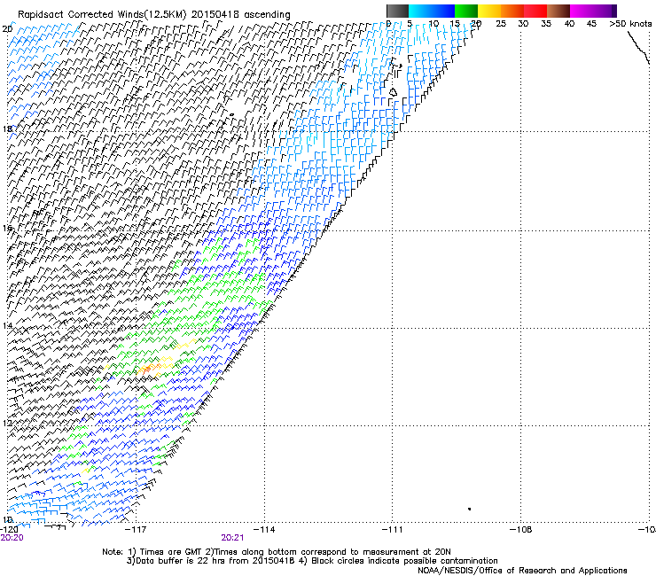Image resolution: width=656 pixels, height=576 pixels.
Task: Click the '12' latitude axis label
Action: pos(7,423)
